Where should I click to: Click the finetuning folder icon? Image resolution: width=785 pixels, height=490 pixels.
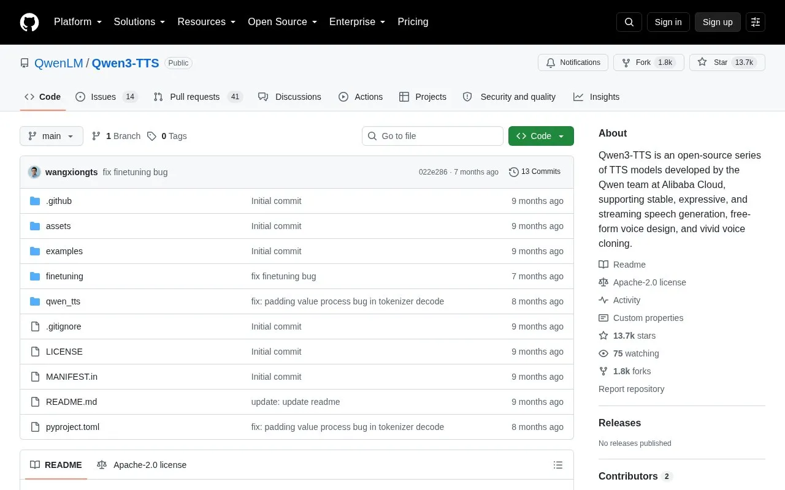tap(35, 276)
